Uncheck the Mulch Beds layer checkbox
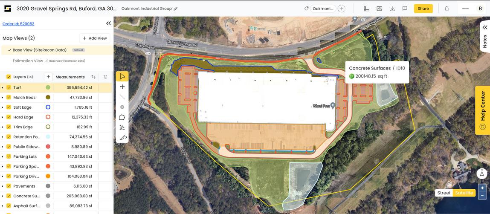The image size is (490, 214). [x=9, y=98]
